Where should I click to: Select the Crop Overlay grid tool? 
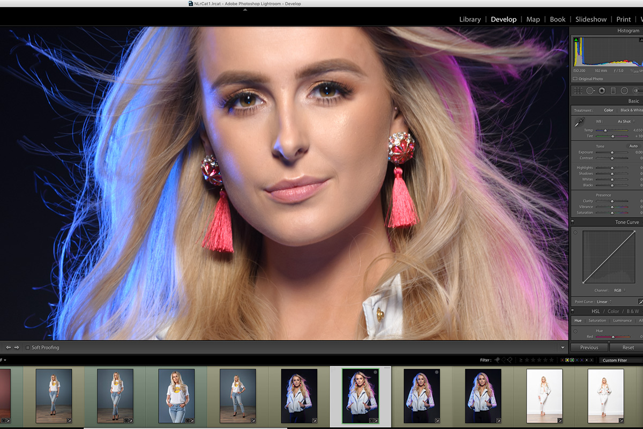click(x=578, y=91)
